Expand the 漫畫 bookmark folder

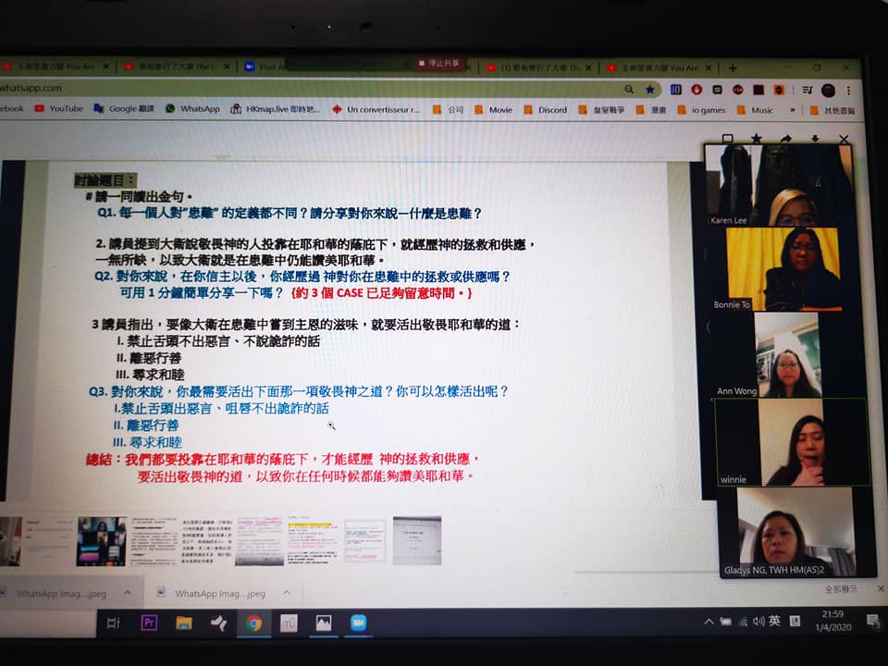(650, 110)
